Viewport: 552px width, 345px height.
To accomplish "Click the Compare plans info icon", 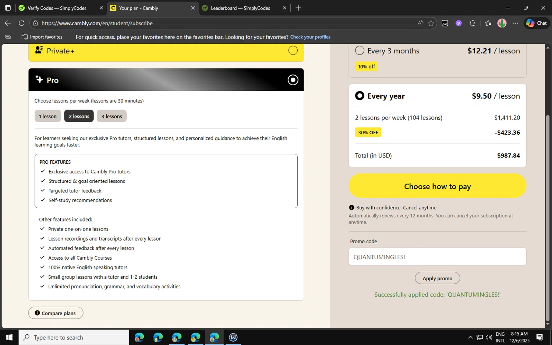I will point(37,313).
